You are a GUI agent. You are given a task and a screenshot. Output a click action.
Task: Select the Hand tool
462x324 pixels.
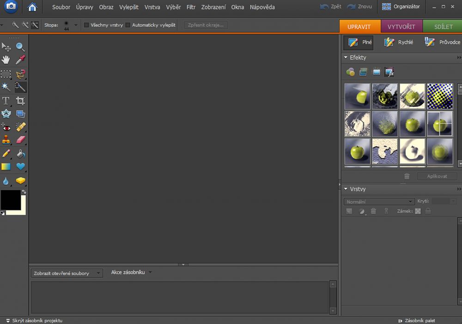[x=6, y=60]
